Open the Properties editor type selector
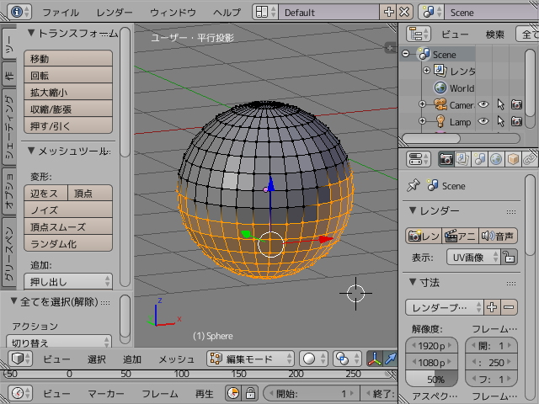 tap(419, 159)
